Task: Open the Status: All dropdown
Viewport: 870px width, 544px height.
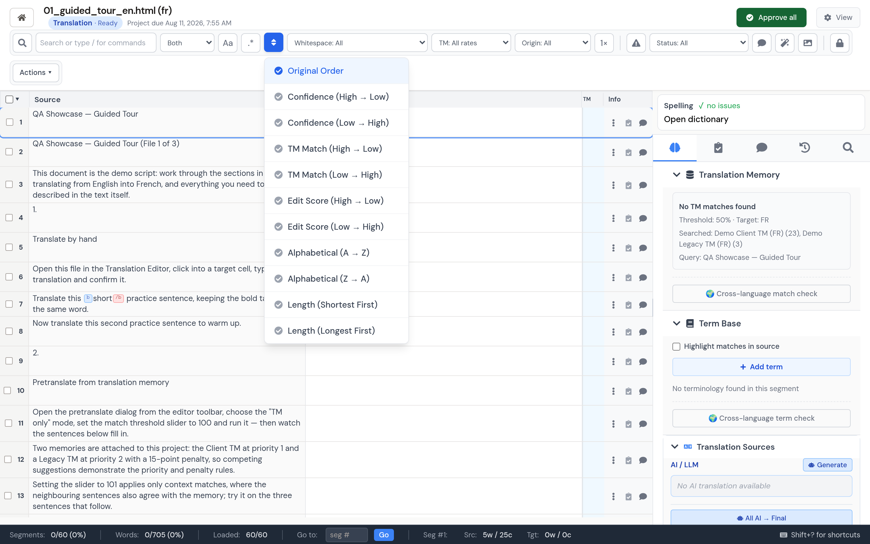Action: (699, 43)
